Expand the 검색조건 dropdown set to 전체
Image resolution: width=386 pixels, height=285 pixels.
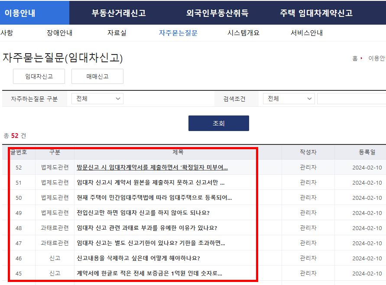coord(289,98)
